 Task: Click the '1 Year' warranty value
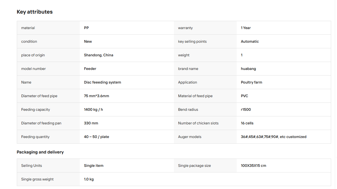[x=246, y=28]
